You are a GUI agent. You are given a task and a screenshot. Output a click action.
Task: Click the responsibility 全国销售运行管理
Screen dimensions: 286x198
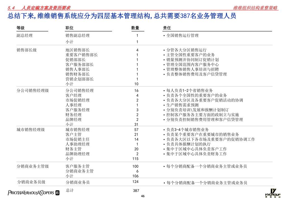182,35
